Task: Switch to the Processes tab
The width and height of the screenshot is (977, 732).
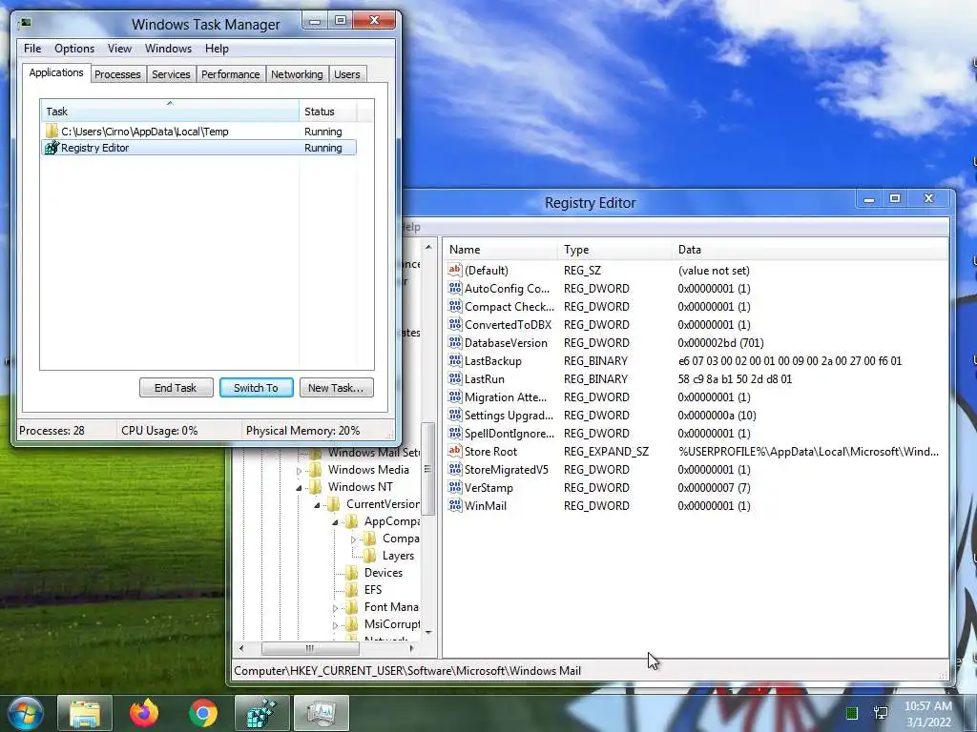Action: click(117, 74)
